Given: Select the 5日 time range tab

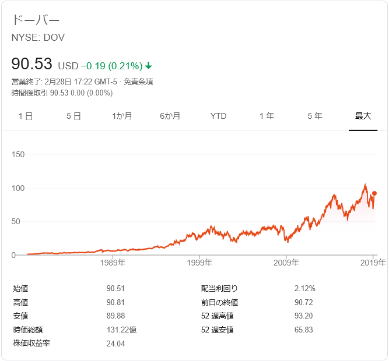Looking at the screenshot, I should [73, 116].
